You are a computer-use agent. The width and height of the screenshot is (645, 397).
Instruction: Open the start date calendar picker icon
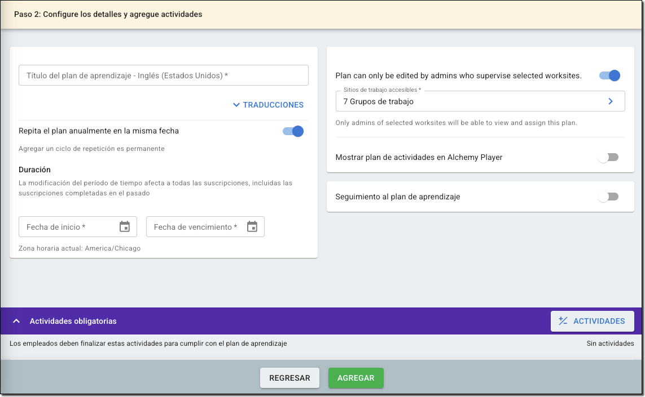tap(125, 227)
